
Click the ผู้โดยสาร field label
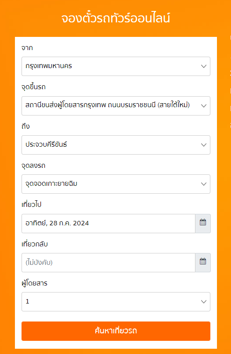click(34, 283)
